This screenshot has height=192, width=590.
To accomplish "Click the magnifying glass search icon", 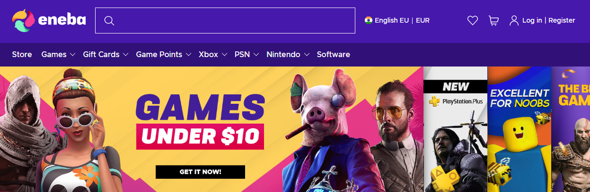I will coord(109,21).
